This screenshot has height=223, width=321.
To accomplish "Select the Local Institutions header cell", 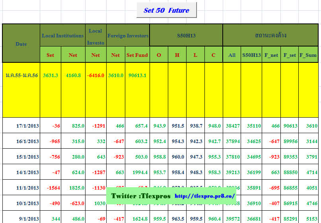I will coord(62,35).
